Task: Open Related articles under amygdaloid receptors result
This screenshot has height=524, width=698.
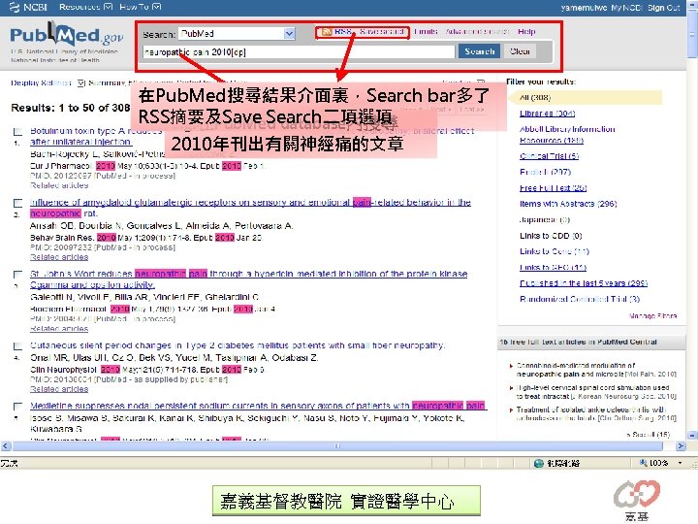Action: pos(59,257)
